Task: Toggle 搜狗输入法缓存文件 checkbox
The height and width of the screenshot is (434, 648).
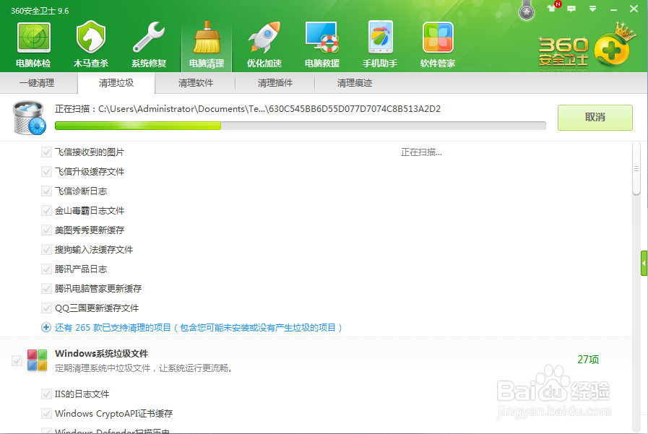Action: pyautogui.click(x=46, y=249)
